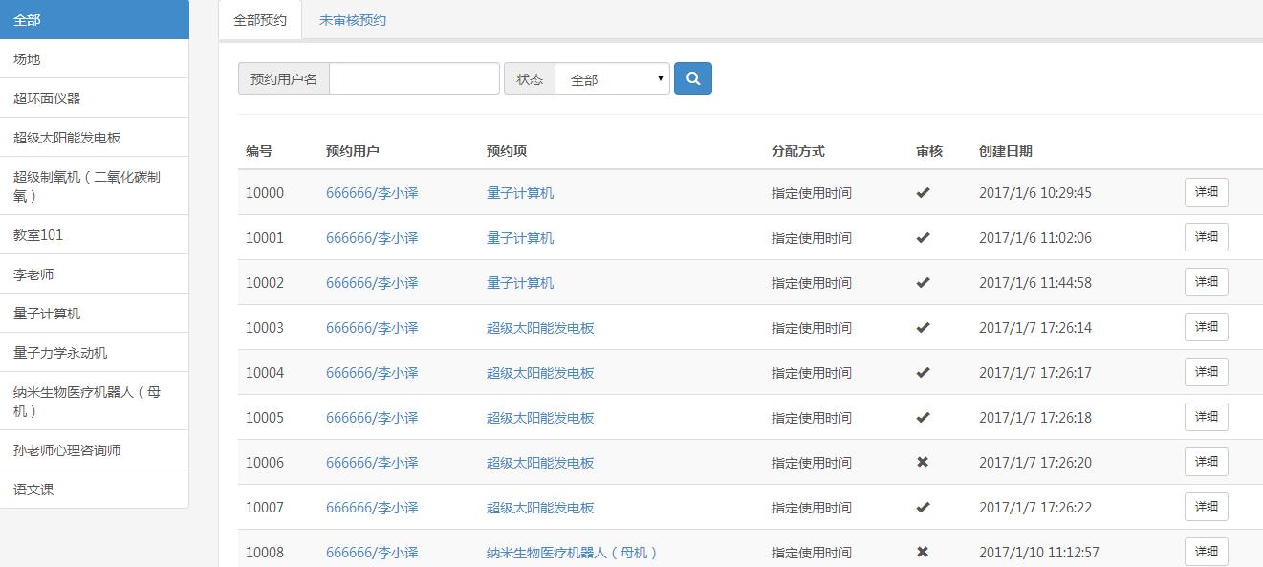Open user 666666/李小译 in row 10000
The height and width of the screenshot is (567, 1263).
click(x=372, y=192)
